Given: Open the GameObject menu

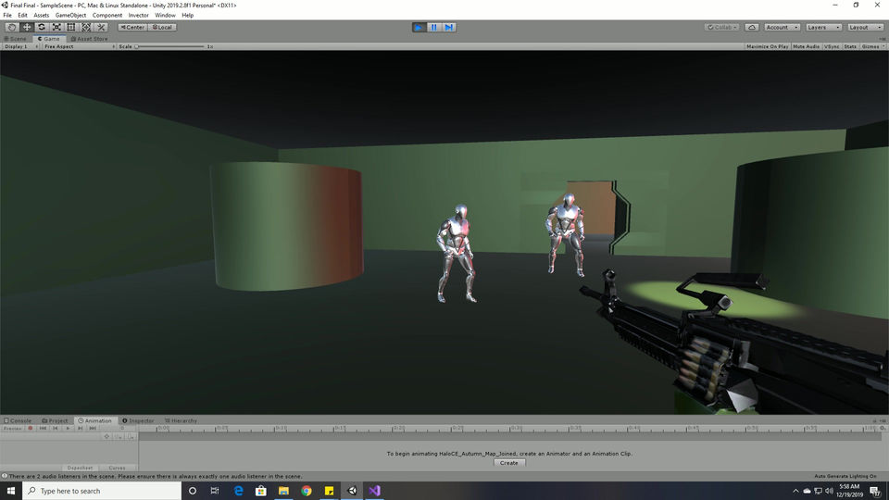Looking at the screenshot, I should (x=71, y=16).
